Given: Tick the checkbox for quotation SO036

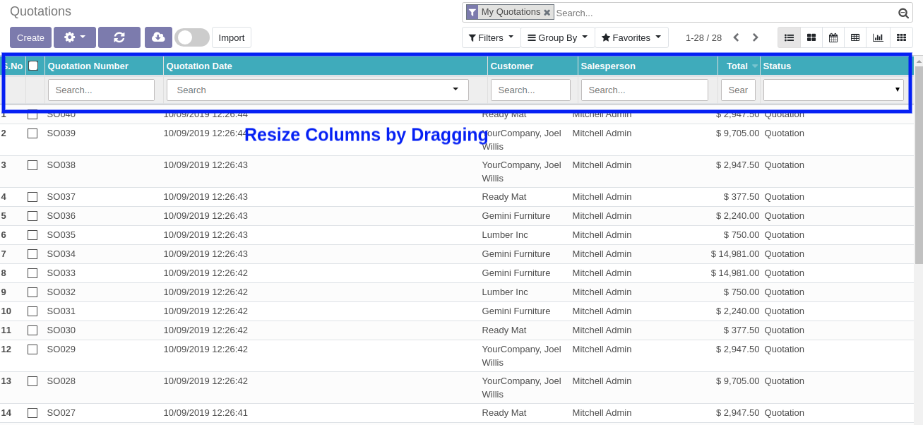Looking at the screenshot, I should click(x=32, y=216).
